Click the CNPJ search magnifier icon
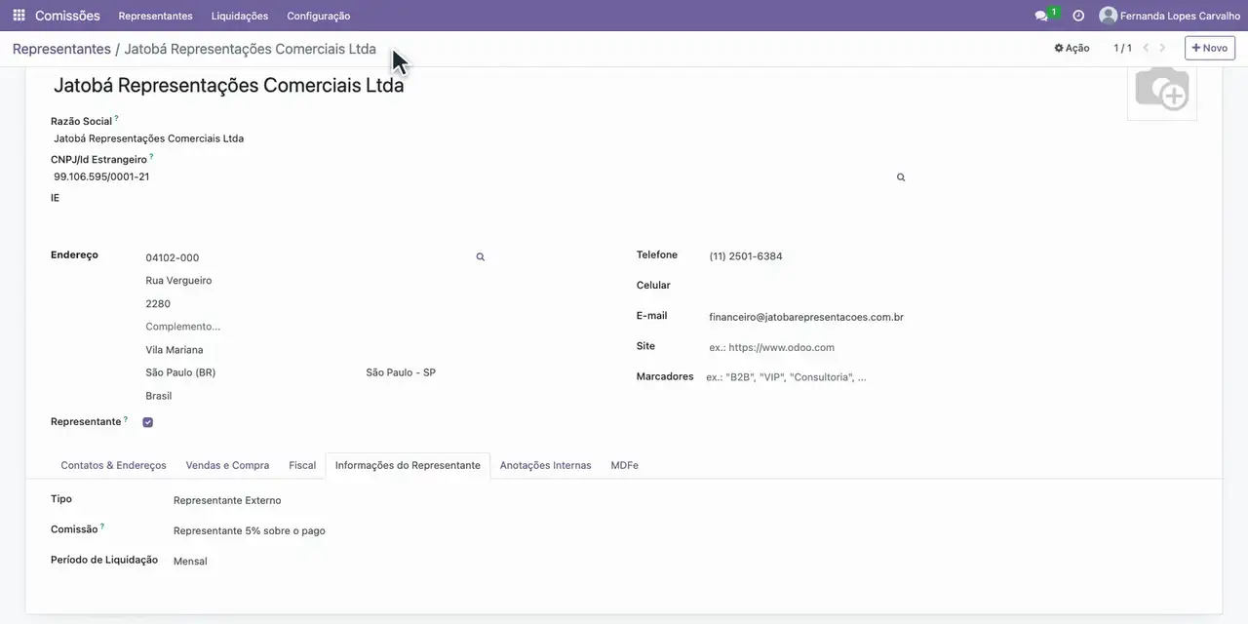This screenshot has width=1248, height=624. tap(901, 177)
